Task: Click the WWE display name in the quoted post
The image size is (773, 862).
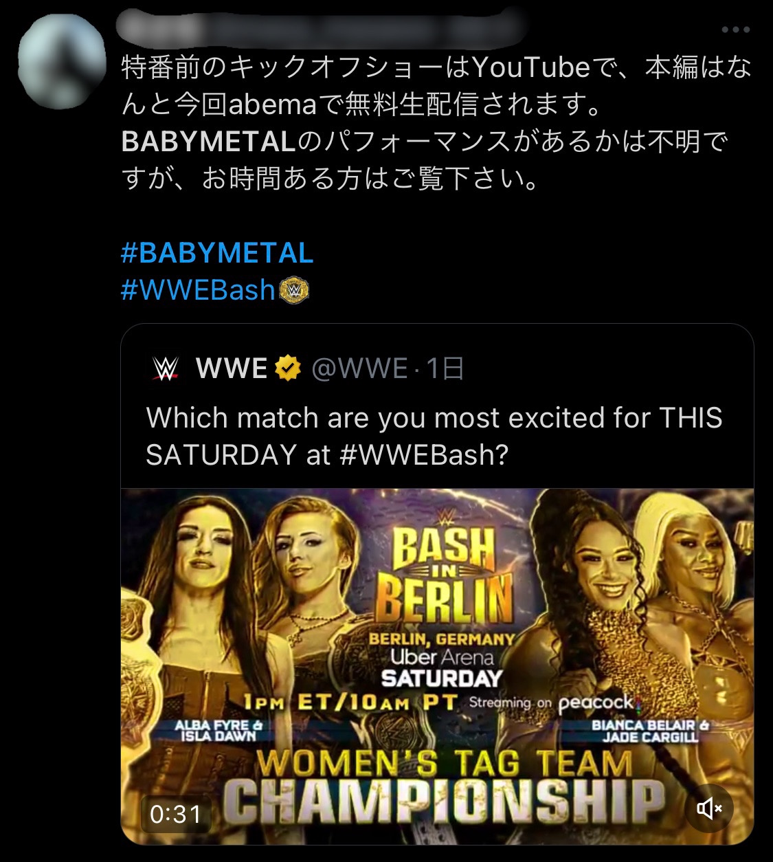Action: pos(232,369)
